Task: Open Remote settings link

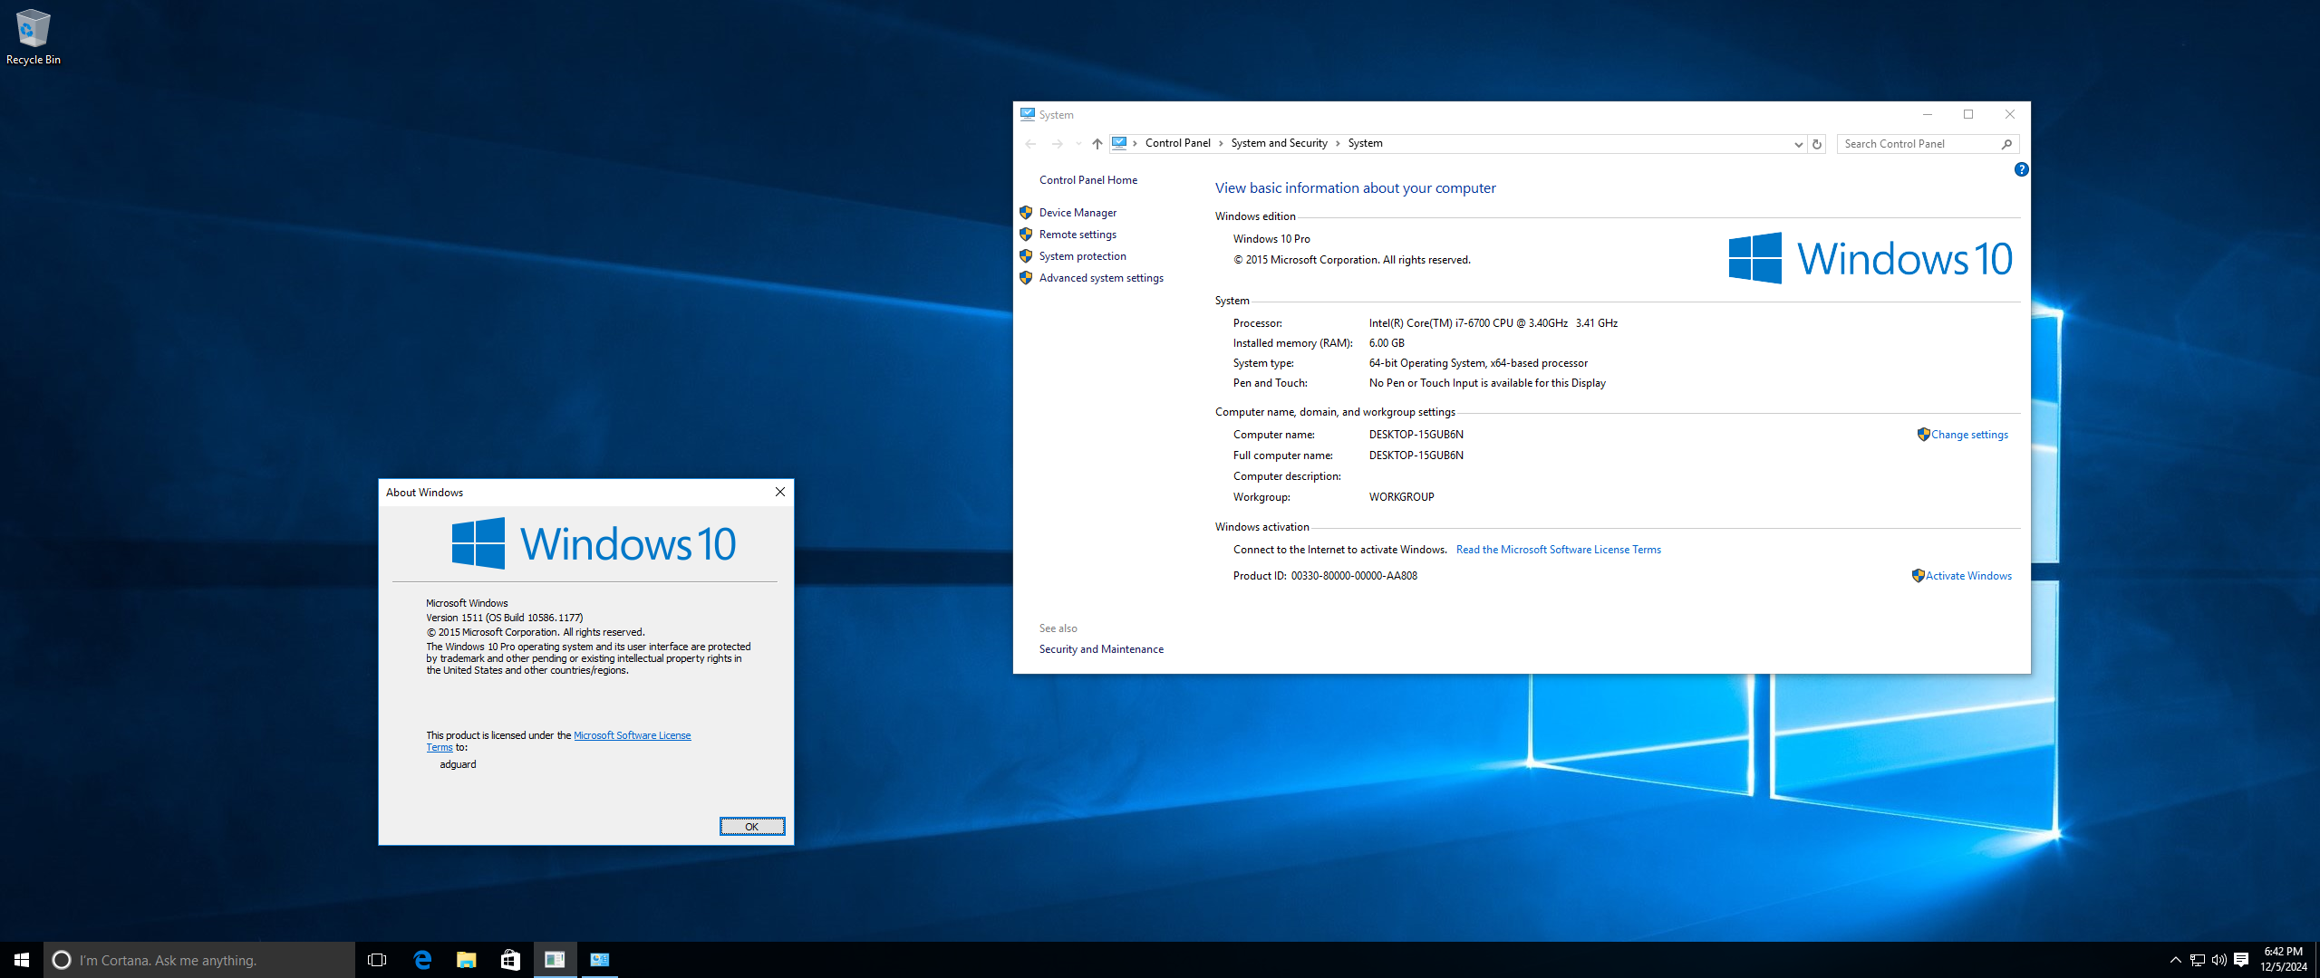Action: tap(1078, 235)
